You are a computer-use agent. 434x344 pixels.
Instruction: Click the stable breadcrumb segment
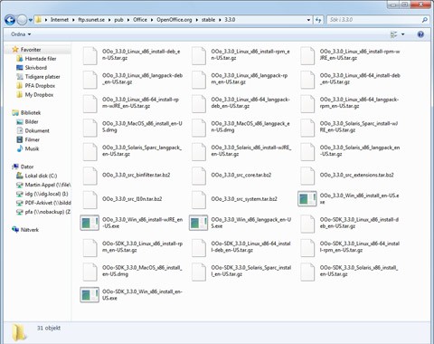(x=208, y=20)
